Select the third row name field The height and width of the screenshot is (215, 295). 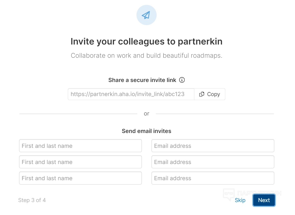pyautogui.click(x=80, y=178)
